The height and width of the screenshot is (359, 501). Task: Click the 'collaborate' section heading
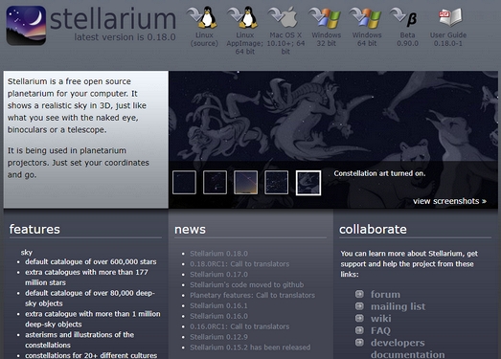373,230
